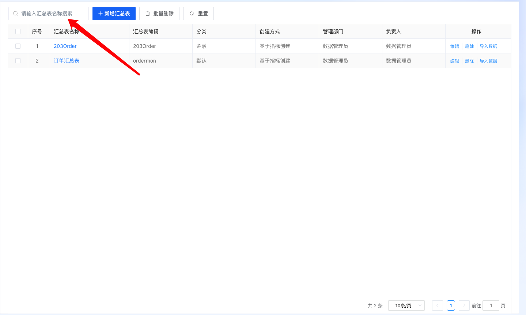Import data for 203Order
This screenshot has width=526, height=315.
pos(488,46)
